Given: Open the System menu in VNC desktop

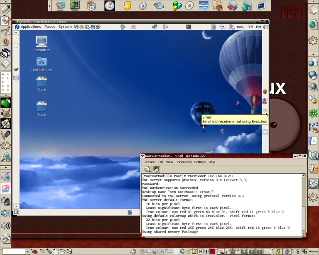Looking at the screenshot, I should pos(65,27).
